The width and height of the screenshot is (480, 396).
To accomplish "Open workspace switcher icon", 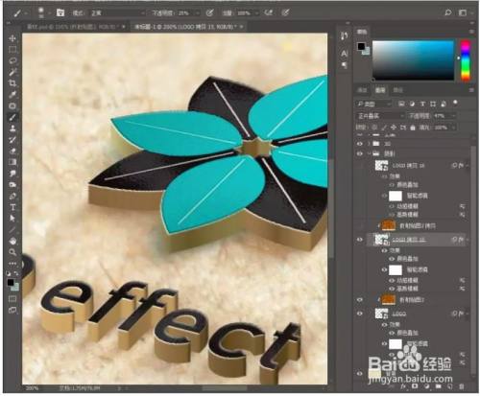I will pos(463,12).
